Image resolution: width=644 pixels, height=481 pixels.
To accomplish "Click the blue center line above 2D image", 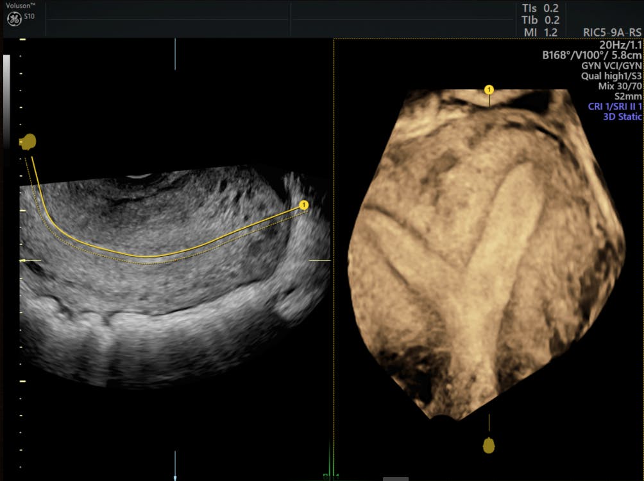I will pos(175,55).
